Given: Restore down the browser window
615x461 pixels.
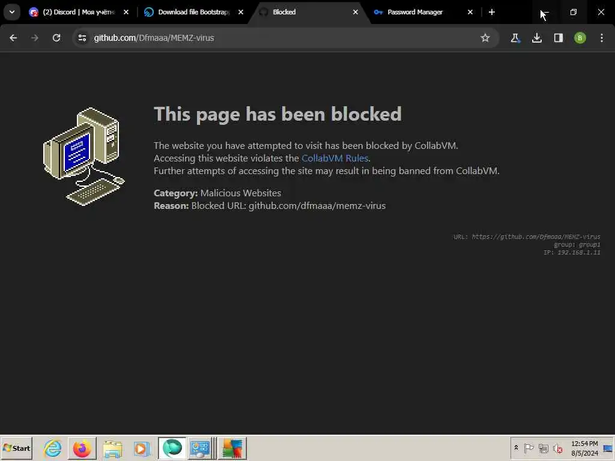Looking at the screenshot, I should [x=574, y=12].
